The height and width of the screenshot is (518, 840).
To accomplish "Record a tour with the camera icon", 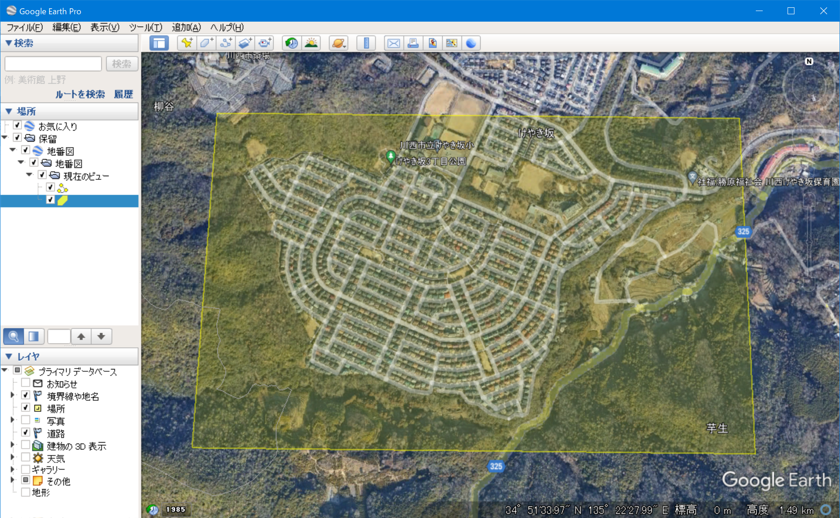I will [x=265, y=43].
